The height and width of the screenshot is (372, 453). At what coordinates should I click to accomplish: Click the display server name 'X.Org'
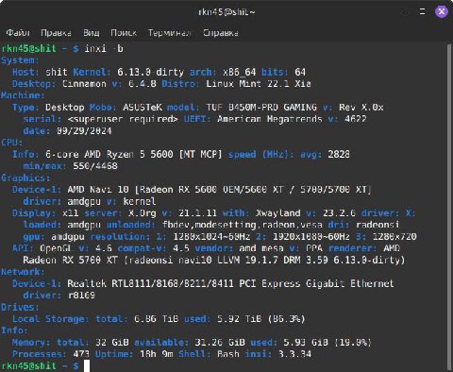pos(143,213)
